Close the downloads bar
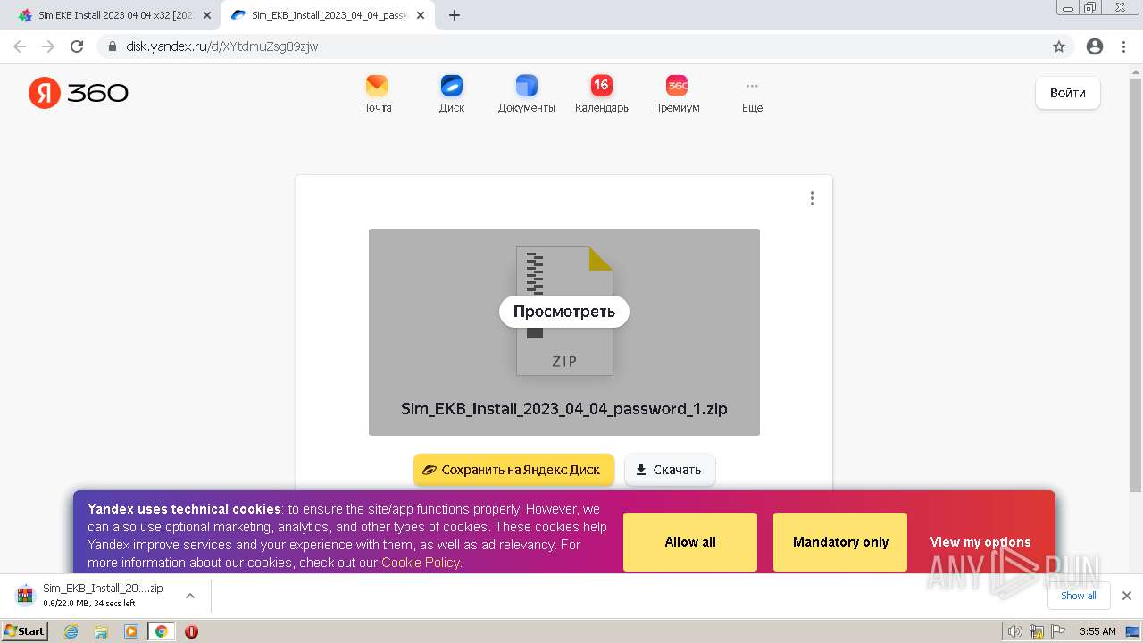This screenshot has width=1143, height=643. pos(1127,596)
